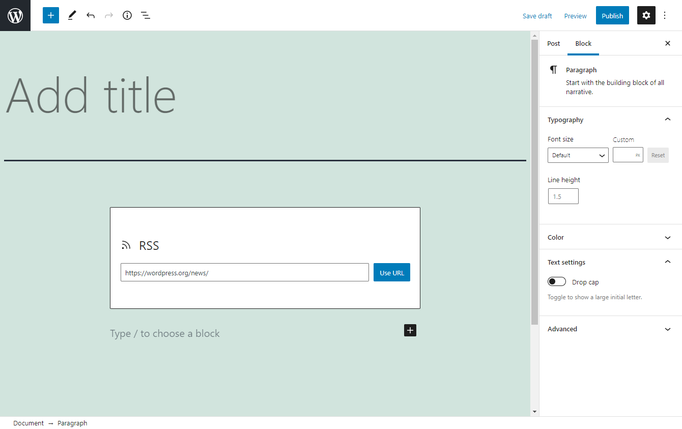
Task: Click Paragraph in the breadcrumb bar
Action: 72,423
